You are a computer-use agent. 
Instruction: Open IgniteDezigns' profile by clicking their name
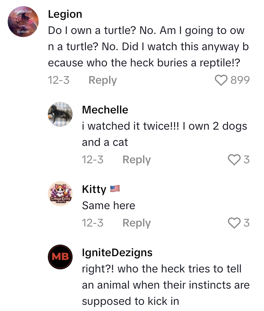117,253
